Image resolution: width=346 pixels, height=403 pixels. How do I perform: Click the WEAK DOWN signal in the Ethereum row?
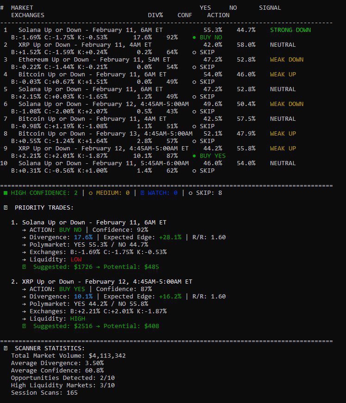(287, 60)
